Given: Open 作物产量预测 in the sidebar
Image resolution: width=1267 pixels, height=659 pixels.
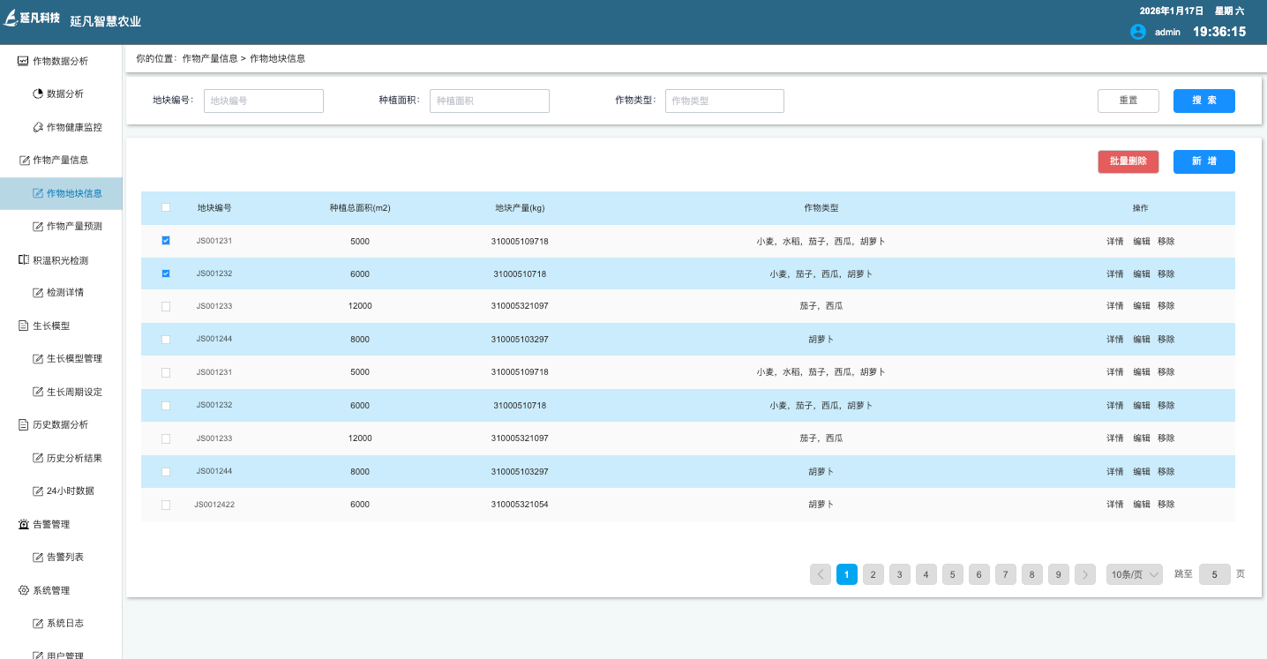Looking at the screenshot, I should tap(74, 227).
